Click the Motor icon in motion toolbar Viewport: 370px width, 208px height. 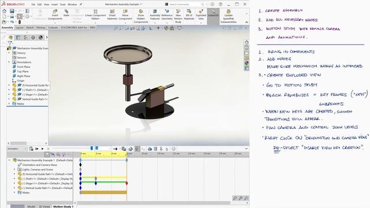(150, 149)
